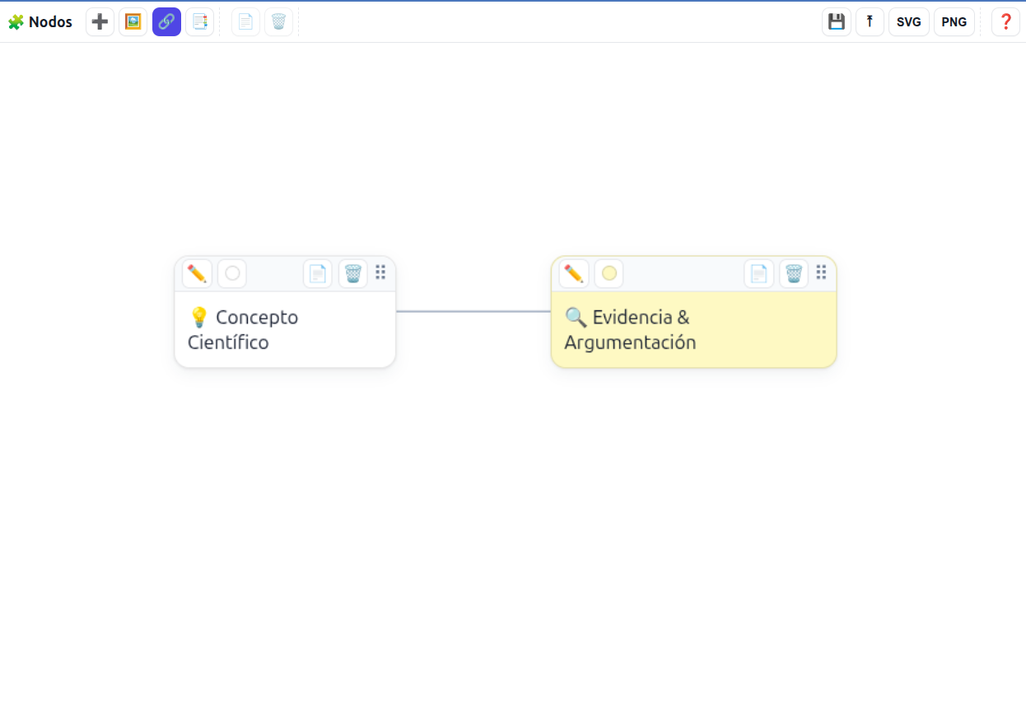1026x726 pixels.
Task: Select the connector line between the two nodes
Action: click(x=473, y=311)
